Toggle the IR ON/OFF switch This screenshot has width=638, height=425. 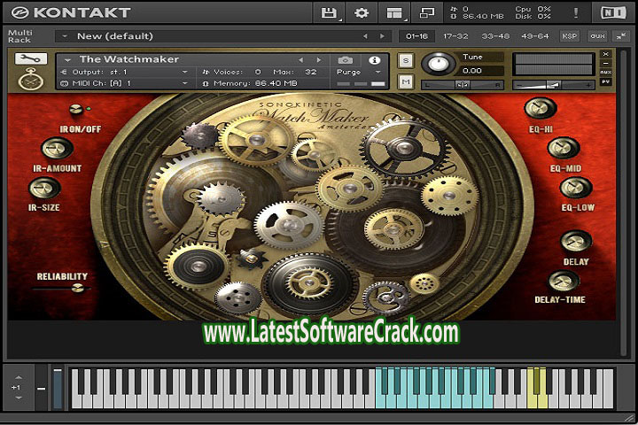(x=75, y=109)
